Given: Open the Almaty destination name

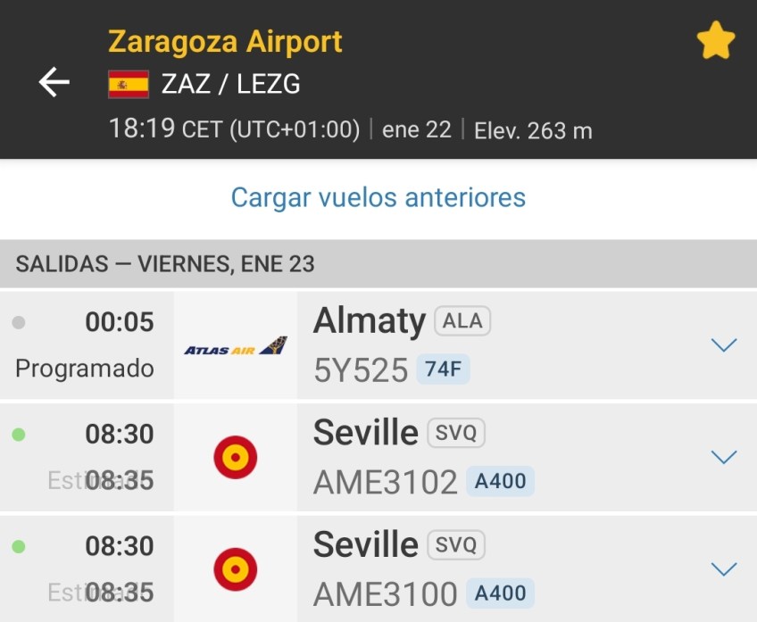Looking at the screenshot, I should [369, 320].
